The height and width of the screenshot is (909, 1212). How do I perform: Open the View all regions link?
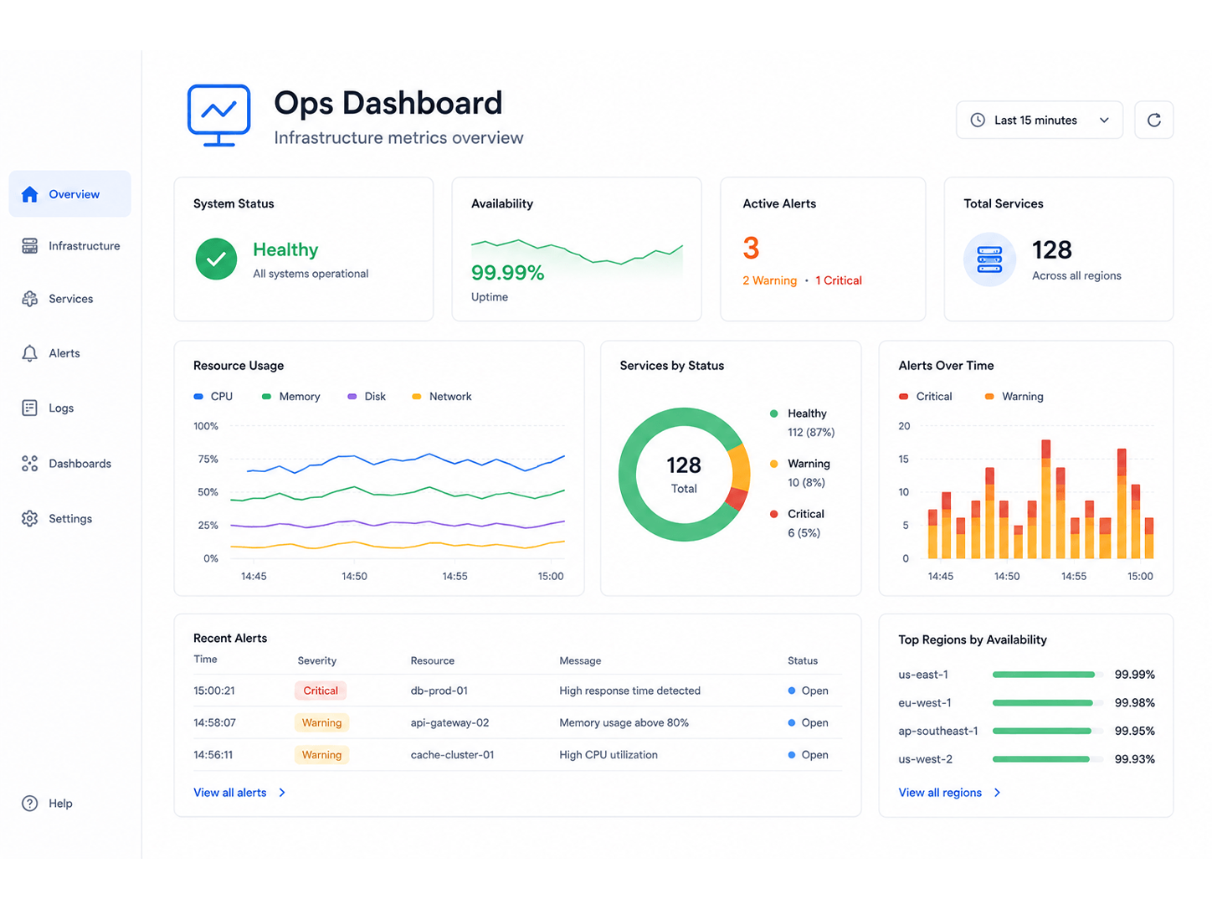tap(940, 793)
